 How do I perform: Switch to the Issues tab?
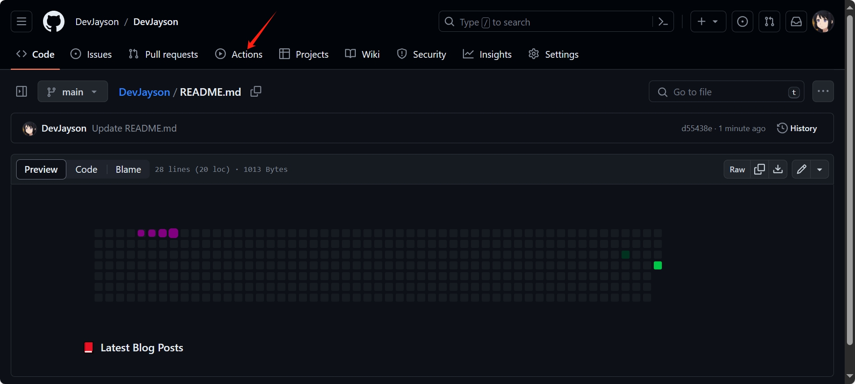point(91,54)
